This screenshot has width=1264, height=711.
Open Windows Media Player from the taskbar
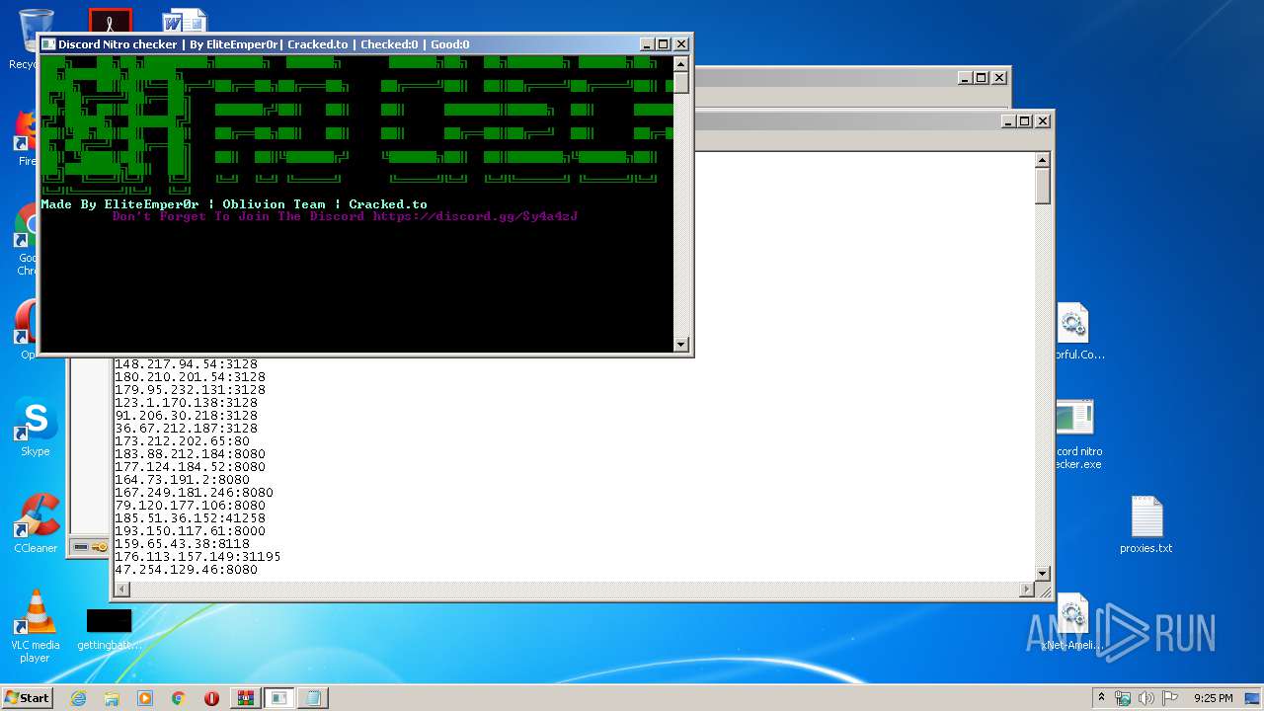point(145,698)
